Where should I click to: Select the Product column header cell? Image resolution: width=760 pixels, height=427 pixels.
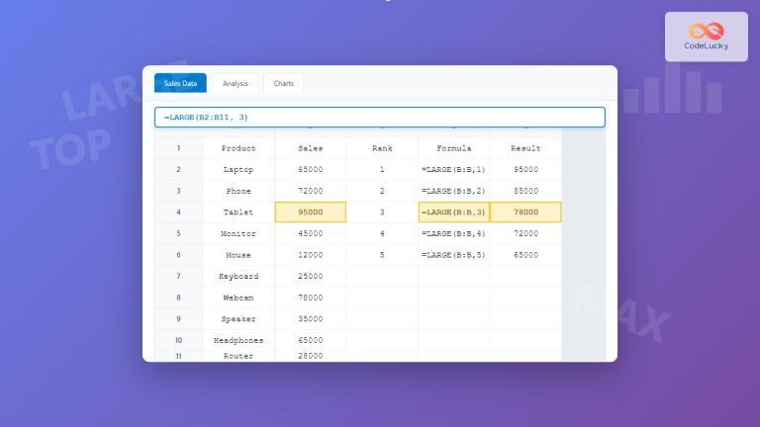(x=238, y=148)
